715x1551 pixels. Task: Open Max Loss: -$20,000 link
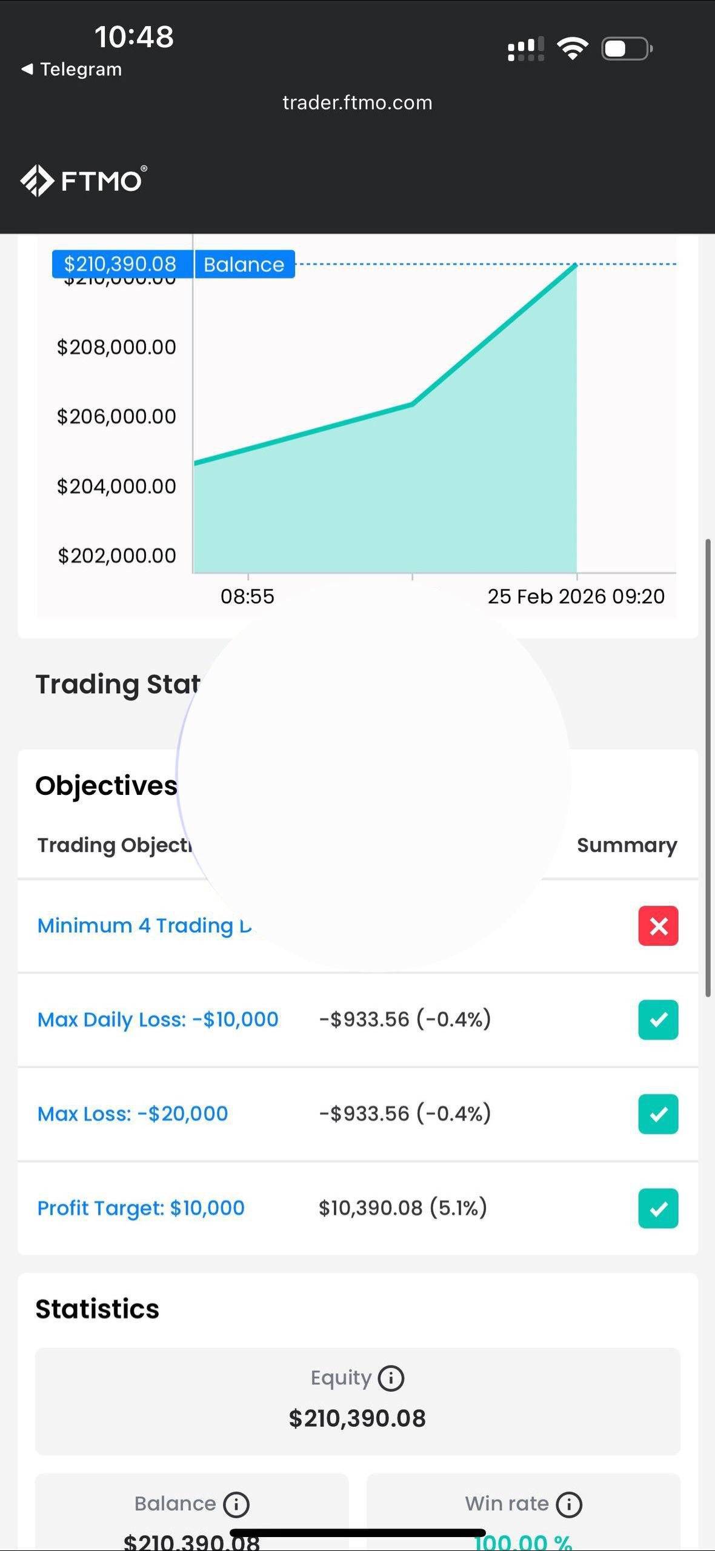133,1114
